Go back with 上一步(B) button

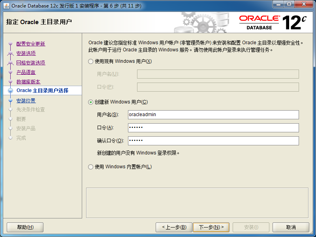tap(174, 228)
